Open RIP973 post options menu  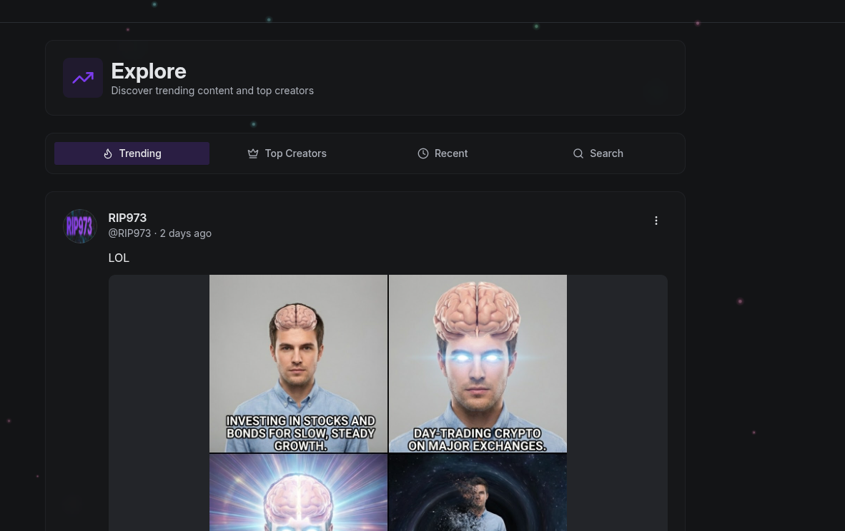click(x=656, y=221)
